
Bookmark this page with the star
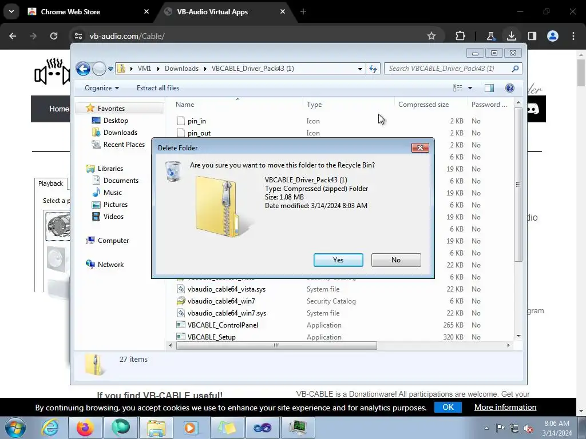431,36
